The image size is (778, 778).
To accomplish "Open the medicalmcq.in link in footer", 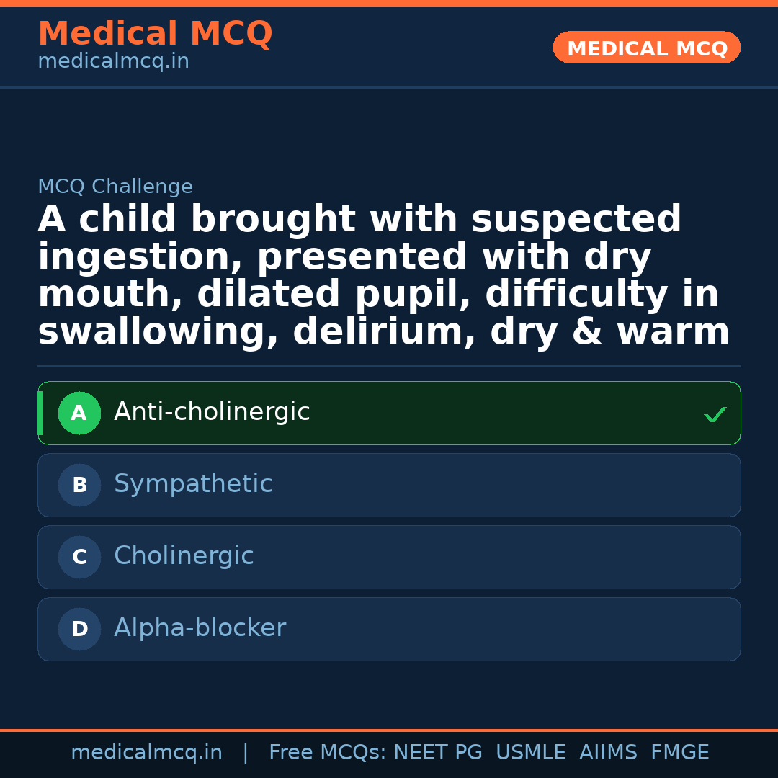I will (x=146, y=753).
